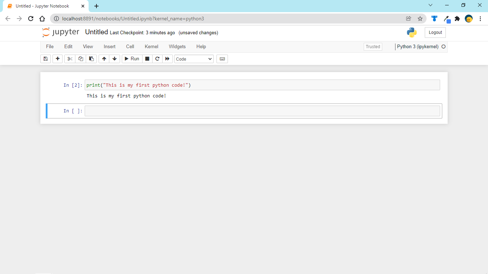Open a new browser tab
This screenshot has height=274, width=488.
click(96, 6)
